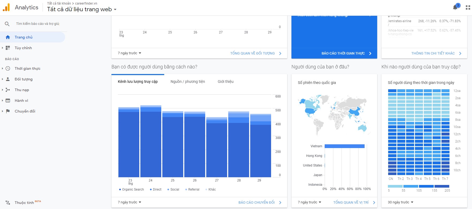Open TỔNG QUAN VỀ VỊ TRÍ link

tap(351, 203)
